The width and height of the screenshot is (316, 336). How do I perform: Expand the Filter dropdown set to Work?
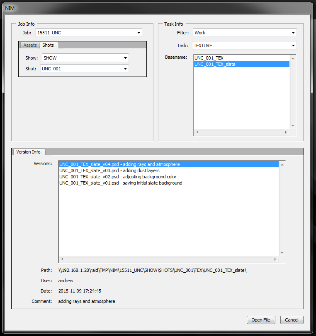pyautogui.click(x=245, y=33)
